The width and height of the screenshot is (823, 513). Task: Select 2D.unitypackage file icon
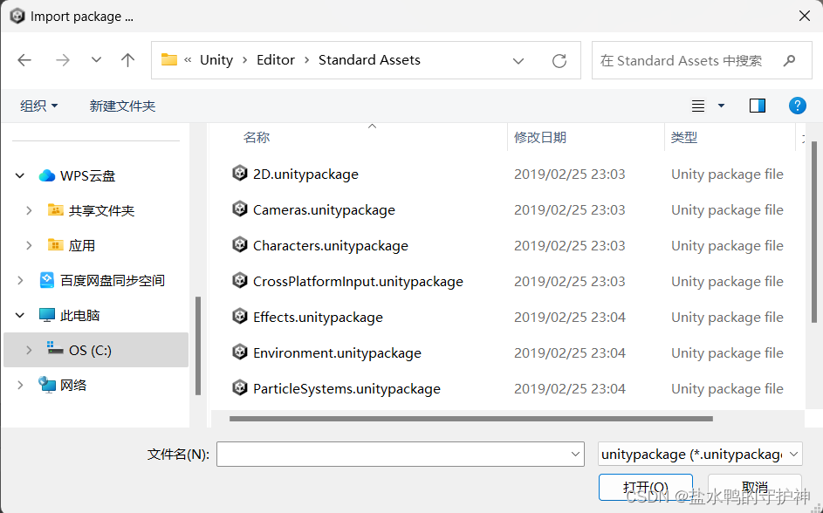[240, 173]
